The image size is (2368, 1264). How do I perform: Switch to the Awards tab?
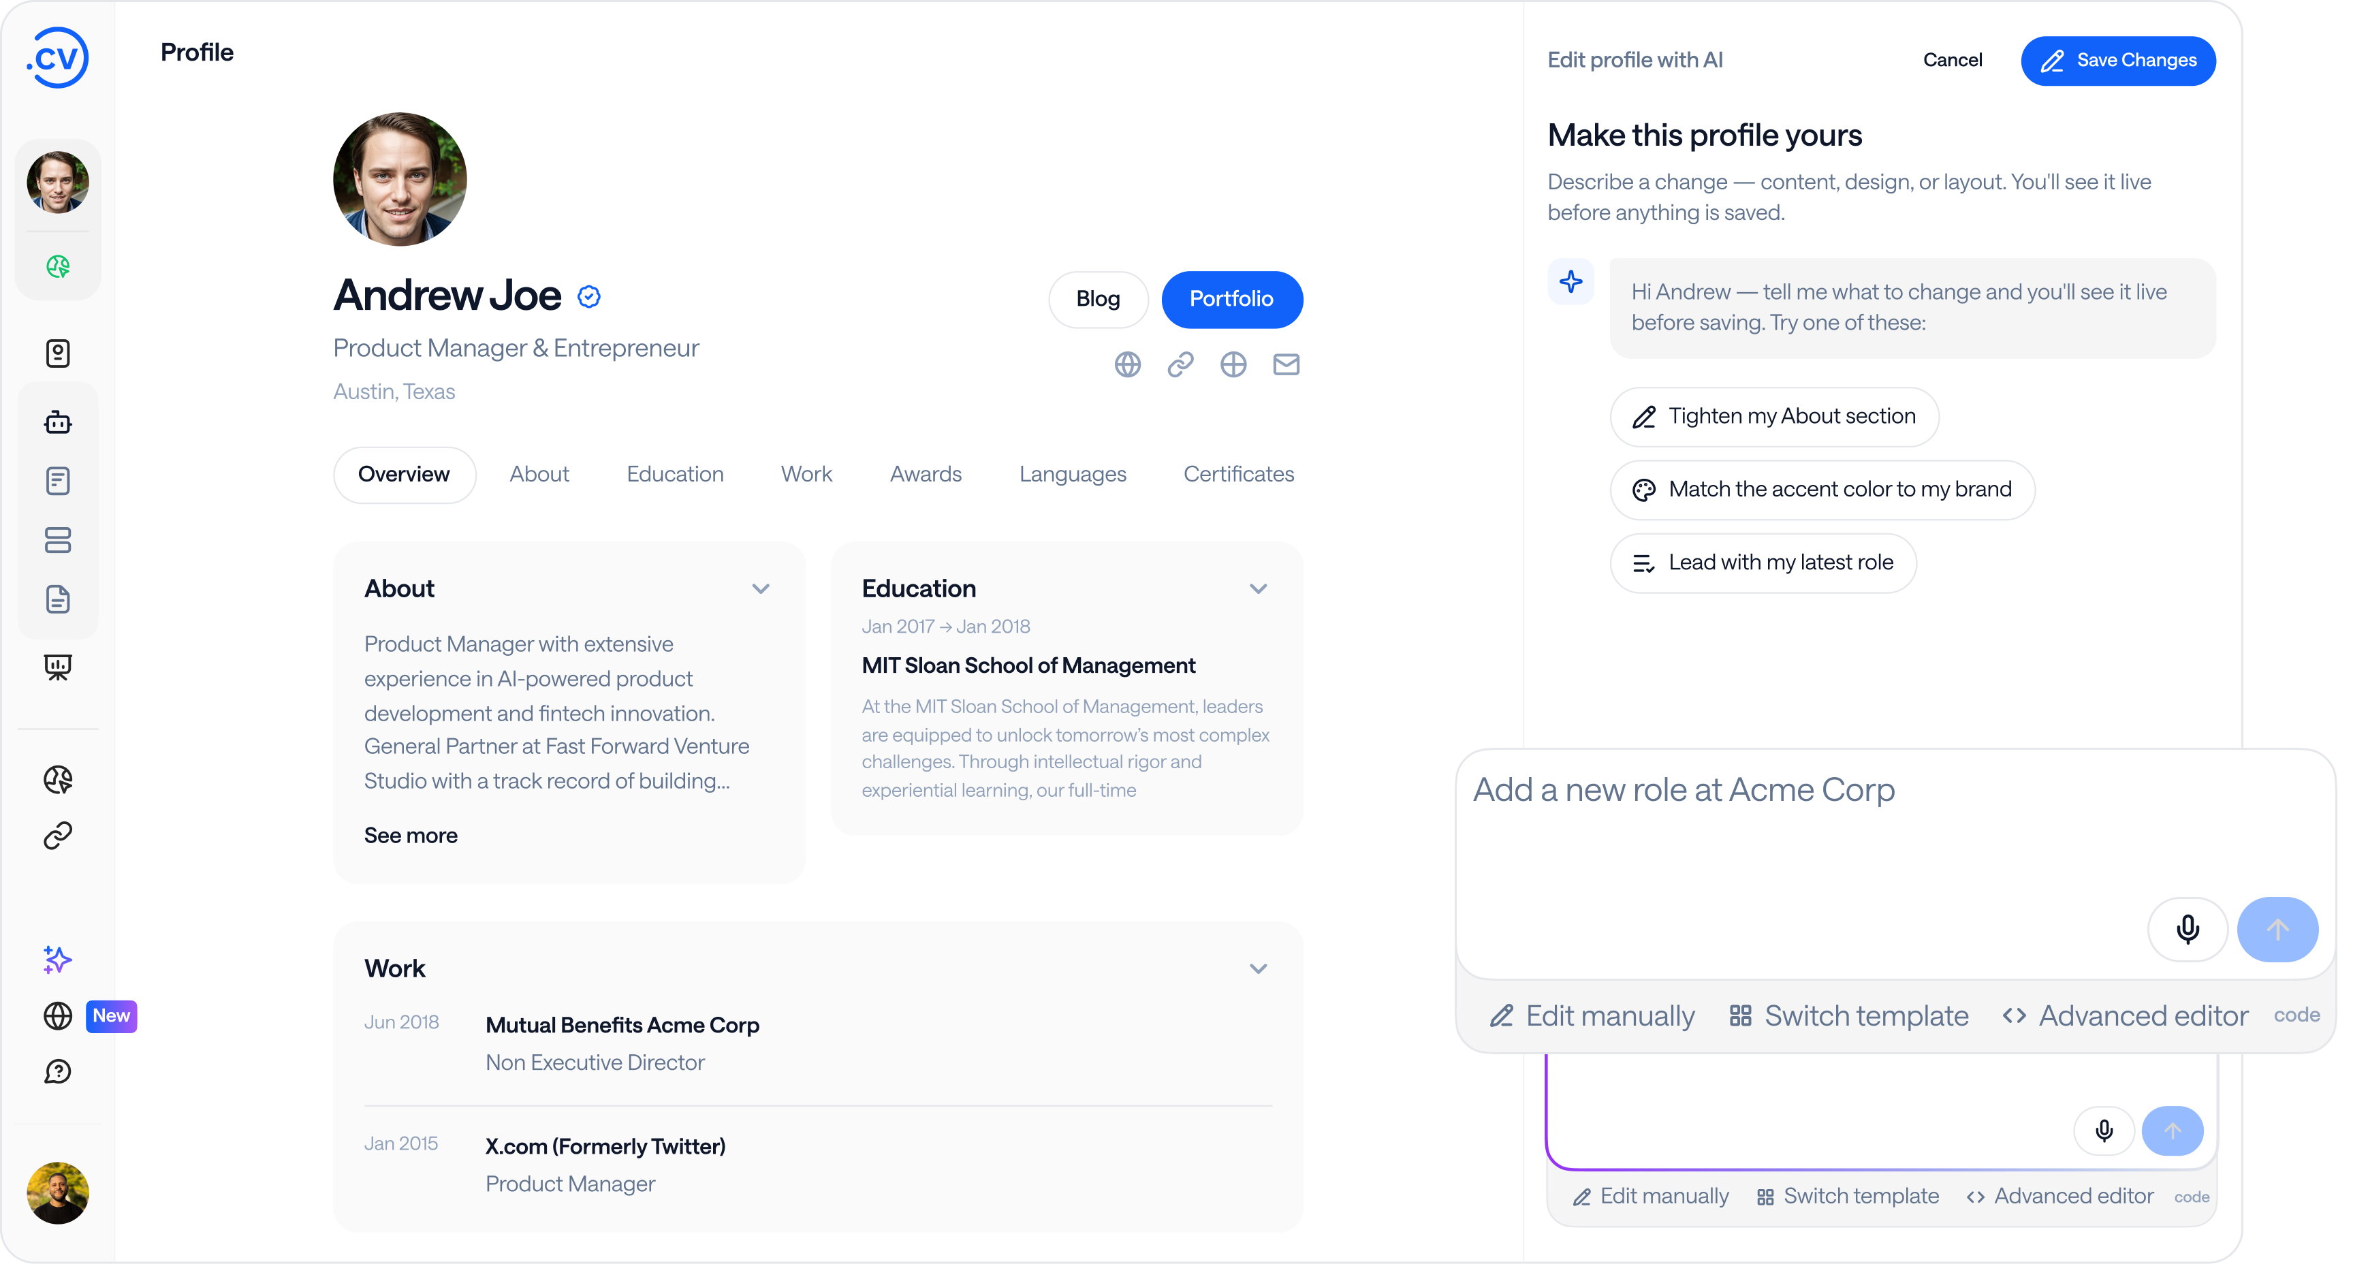[926, 475]
